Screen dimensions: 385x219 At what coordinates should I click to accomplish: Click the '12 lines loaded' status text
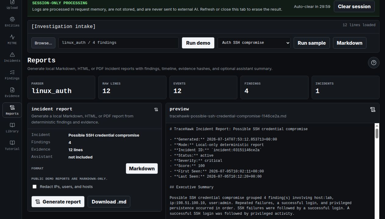[x=359, y=25]
